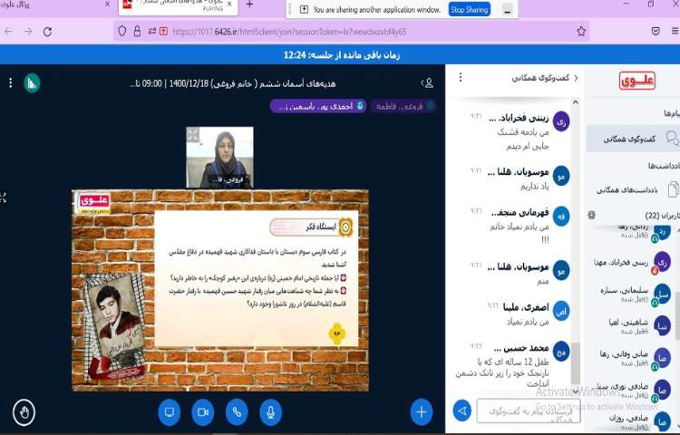Reload the browser page

48,31
